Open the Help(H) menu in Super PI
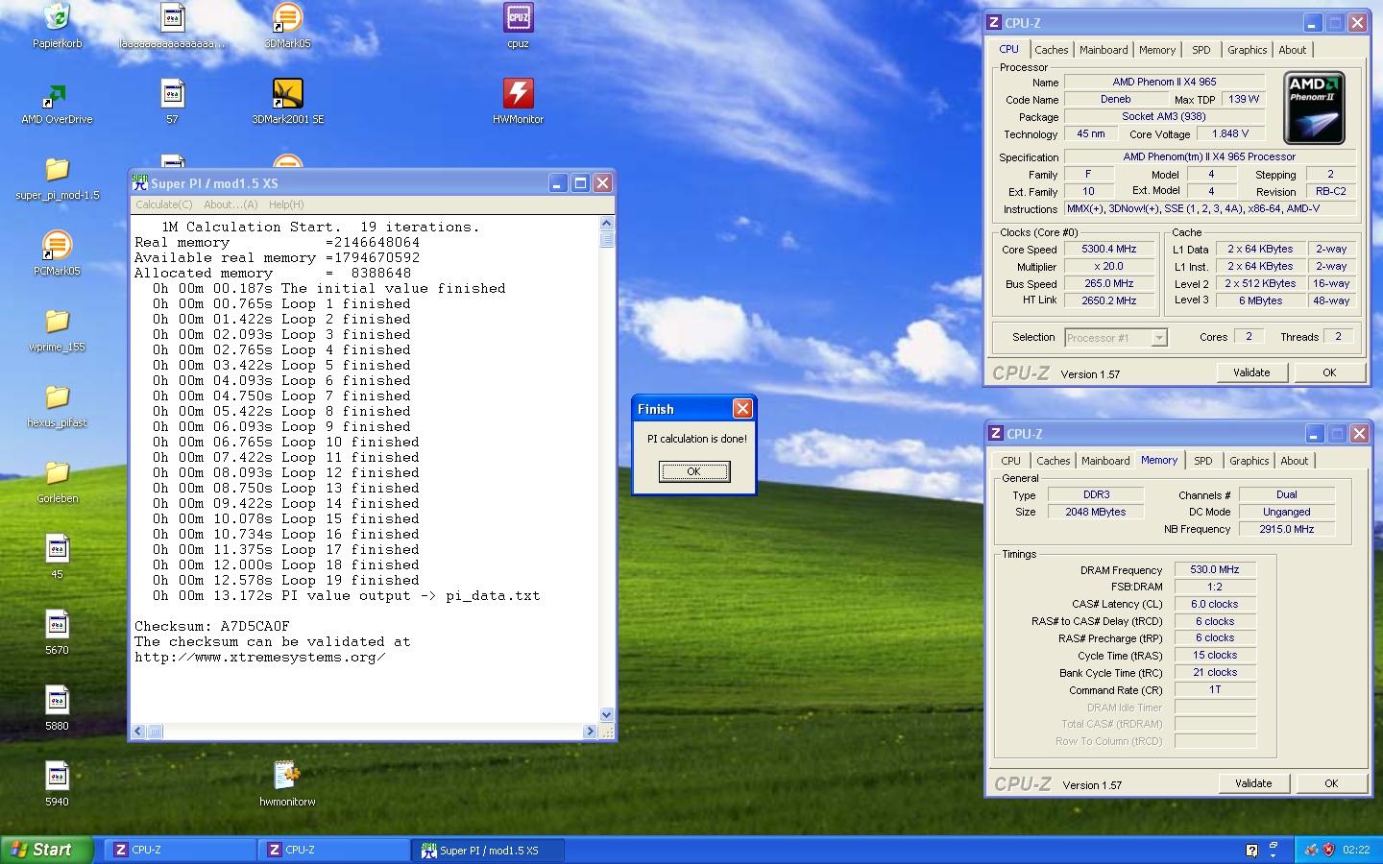This screenshot has width=1383, height=864. coord(286,204)
